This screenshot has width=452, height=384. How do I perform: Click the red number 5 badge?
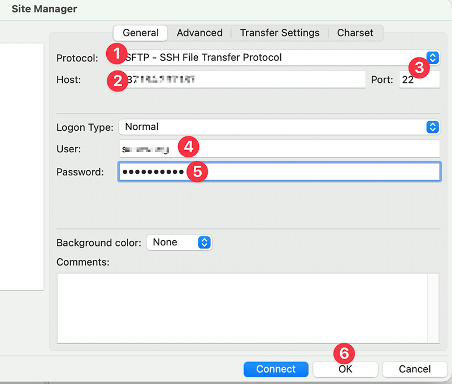197,171
